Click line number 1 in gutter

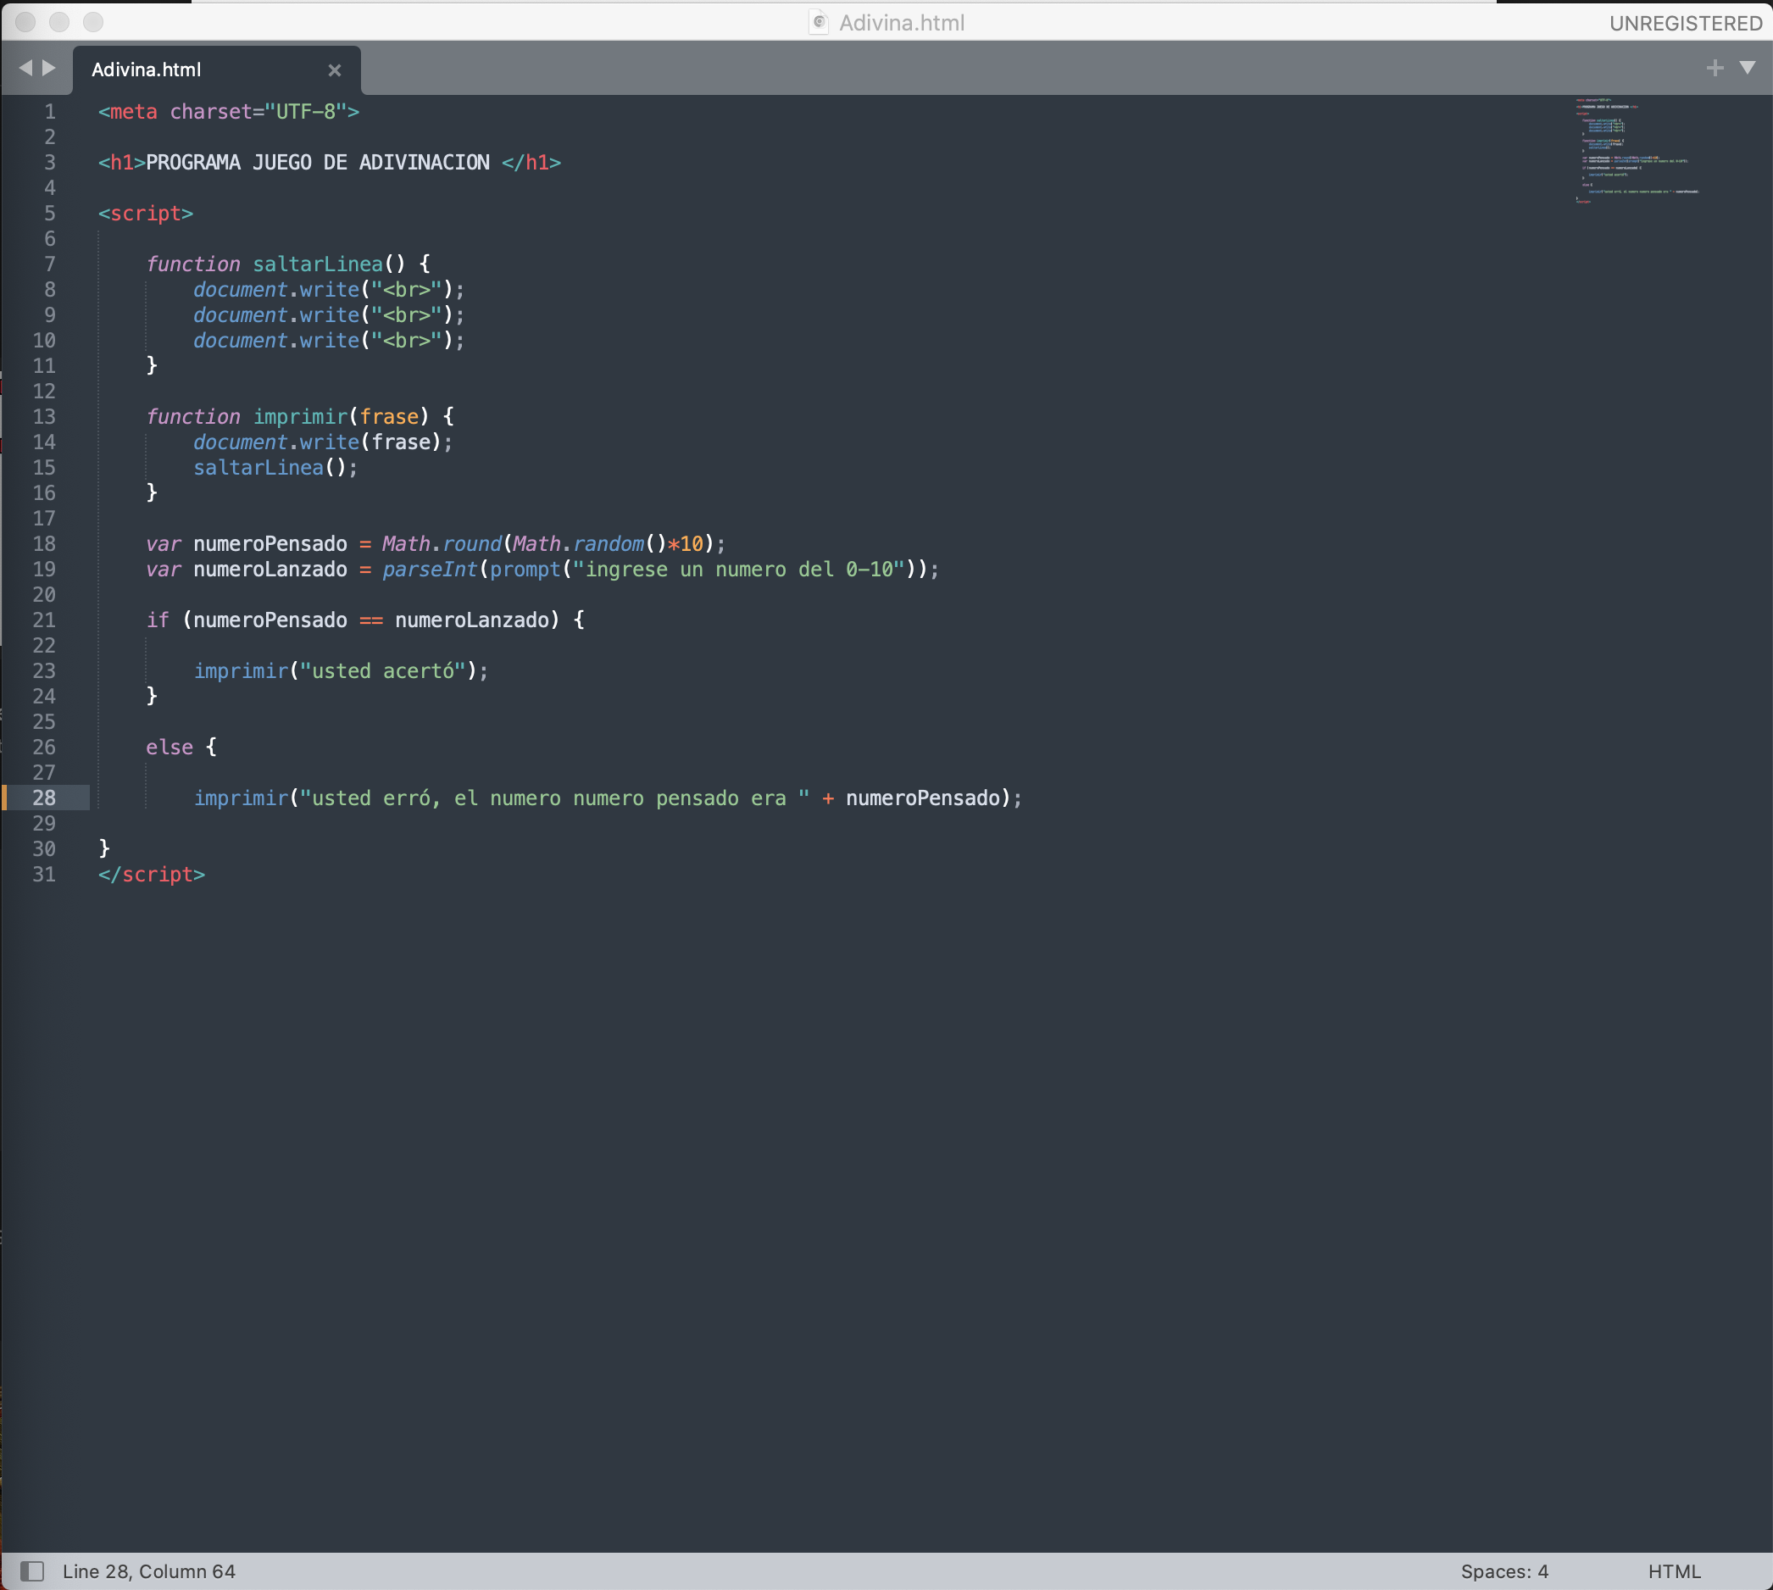pos(50,112)
